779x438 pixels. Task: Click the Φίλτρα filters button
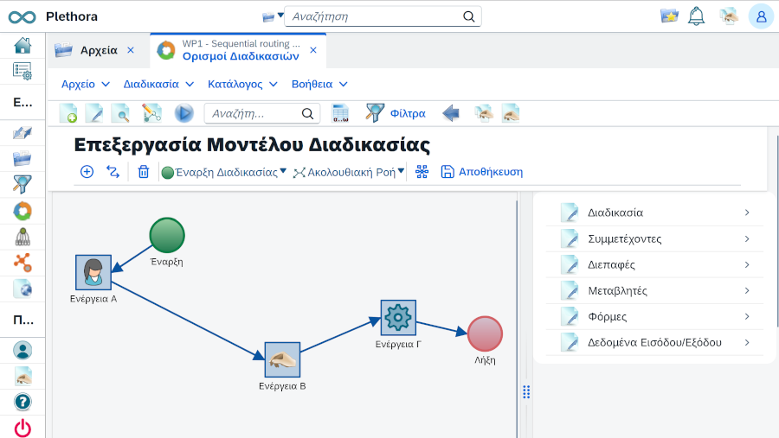396,113
